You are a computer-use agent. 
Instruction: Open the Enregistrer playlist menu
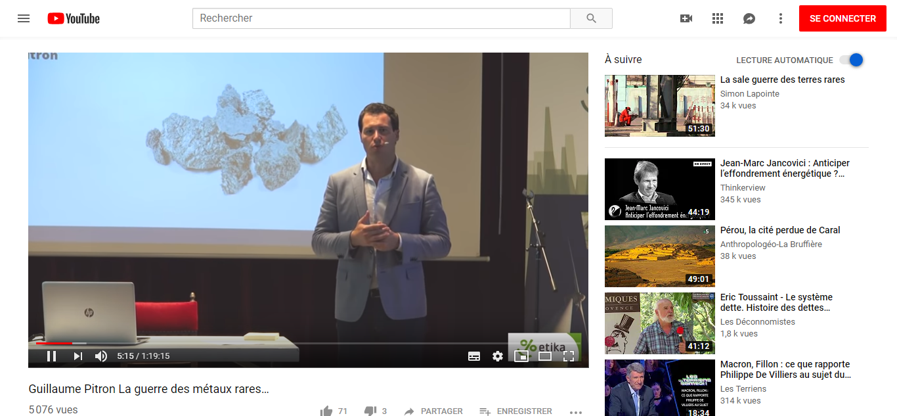pos(515,411)
